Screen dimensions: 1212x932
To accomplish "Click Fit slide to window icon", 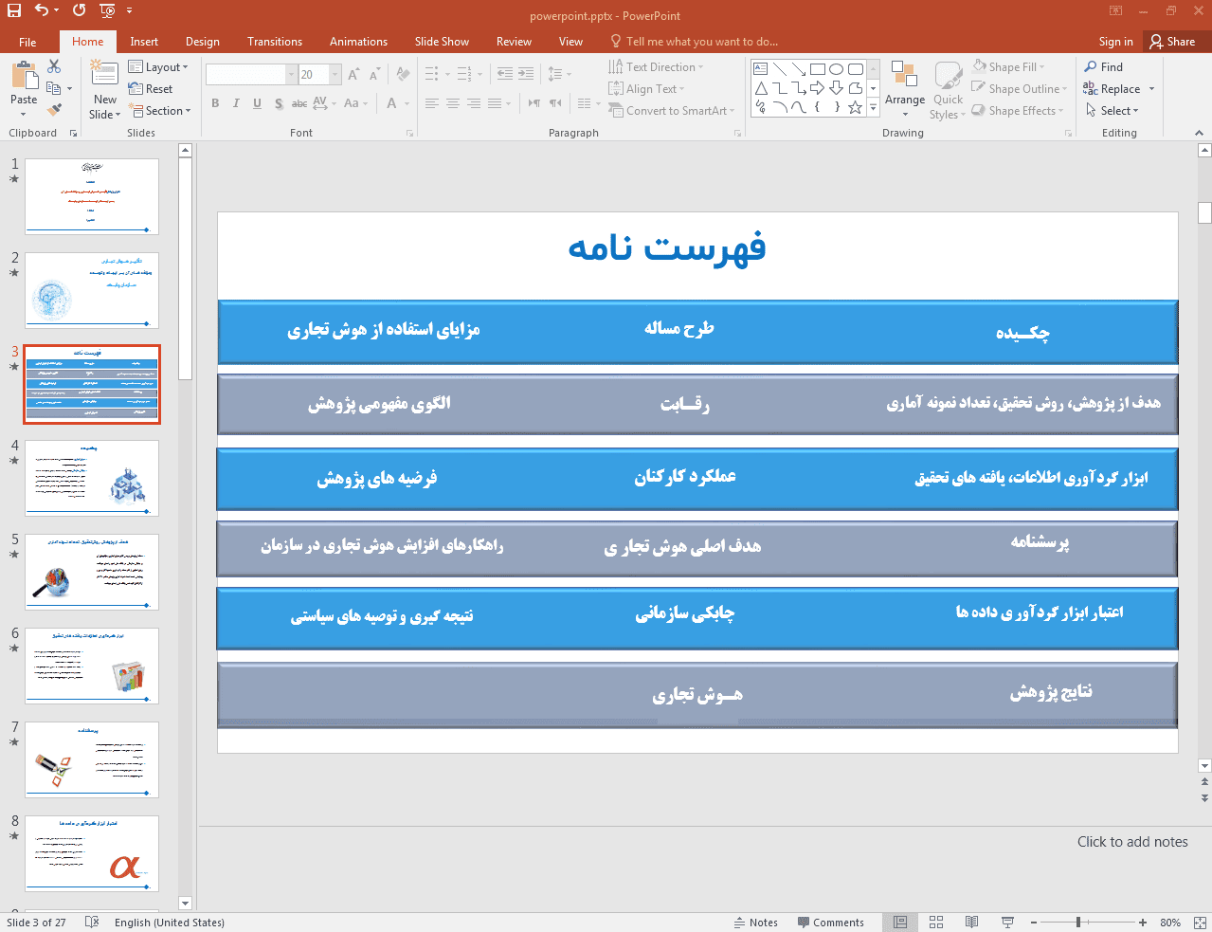I will pos(1200,923).
